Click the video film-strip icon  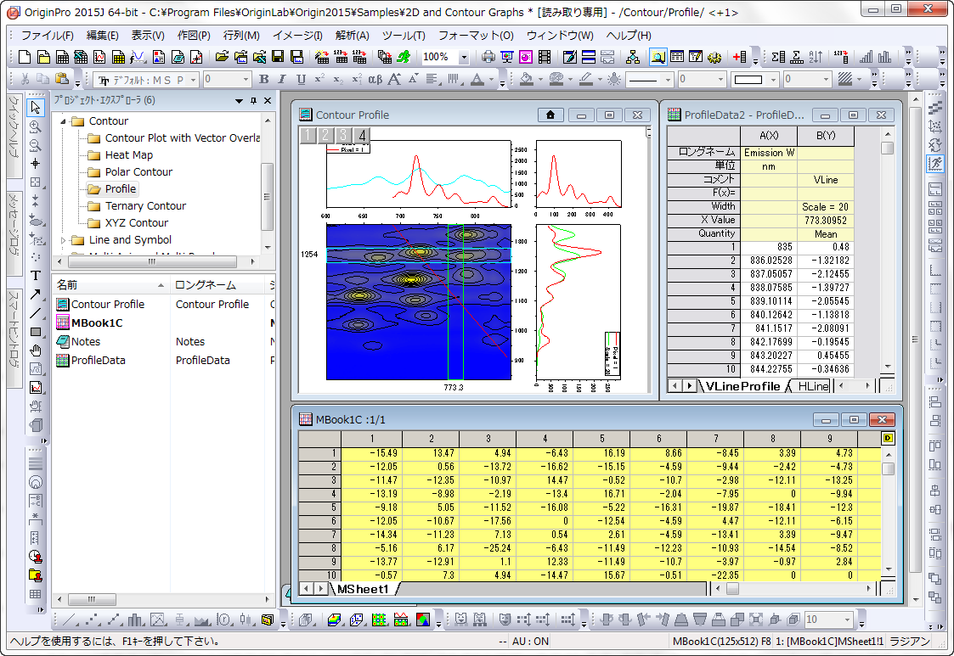(x=545, y=57)
